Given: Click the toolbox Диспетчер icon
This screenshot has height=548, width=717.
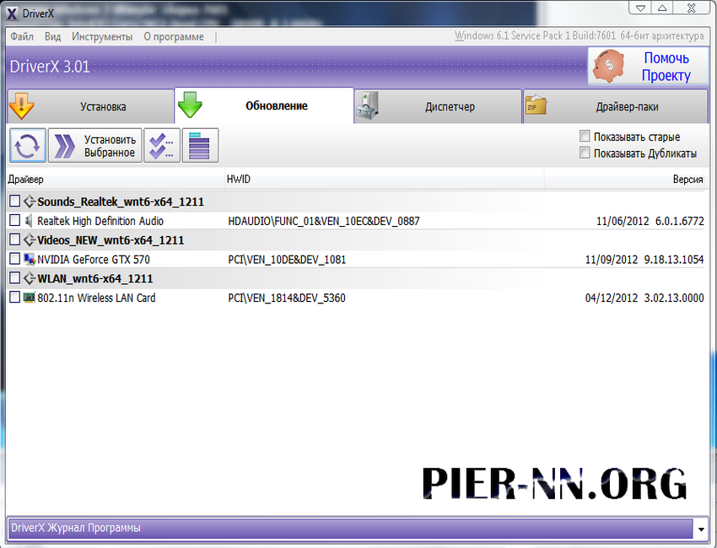Looking at the screenshot, I should [x=367, y=106].
